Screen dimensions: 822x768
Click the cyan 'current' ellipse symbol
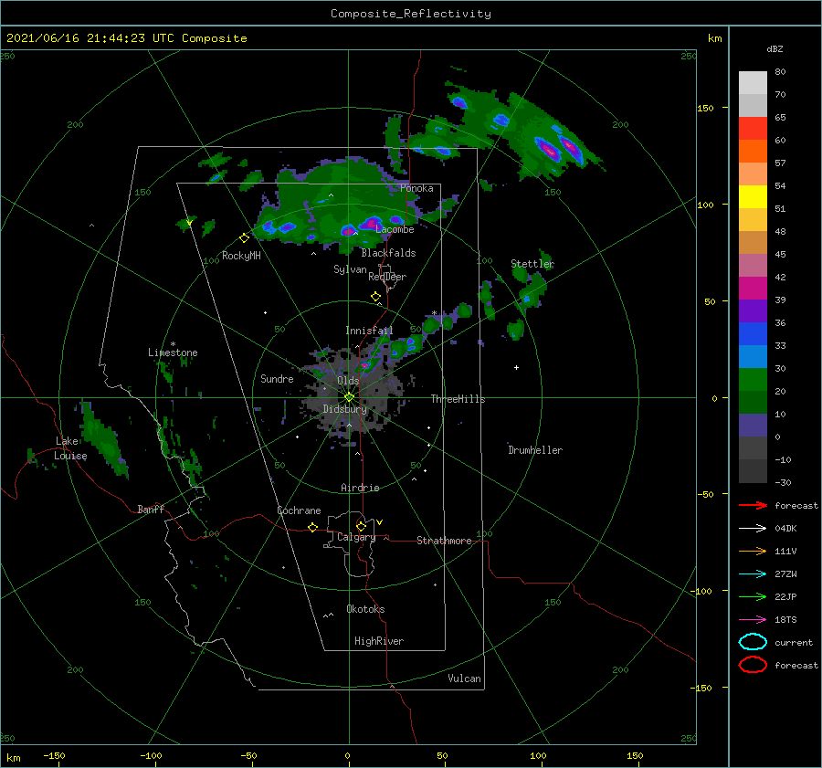753,642
